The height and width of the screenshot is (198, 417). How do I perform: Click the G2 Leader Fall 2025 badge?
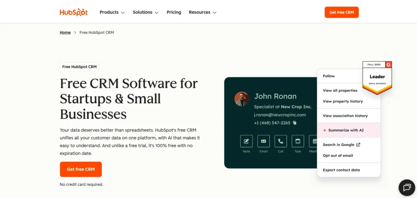[x=377, y=77]
